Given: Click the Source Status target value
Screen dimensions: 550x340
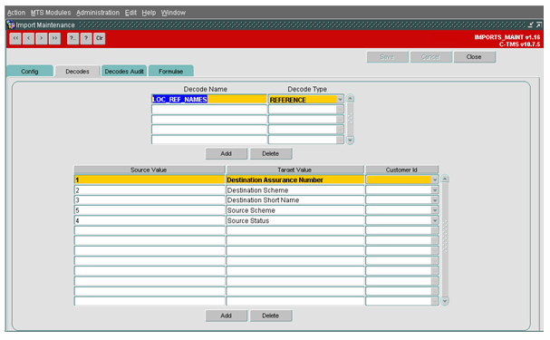Looking at the screenshot, I should (x=295, y=220).
